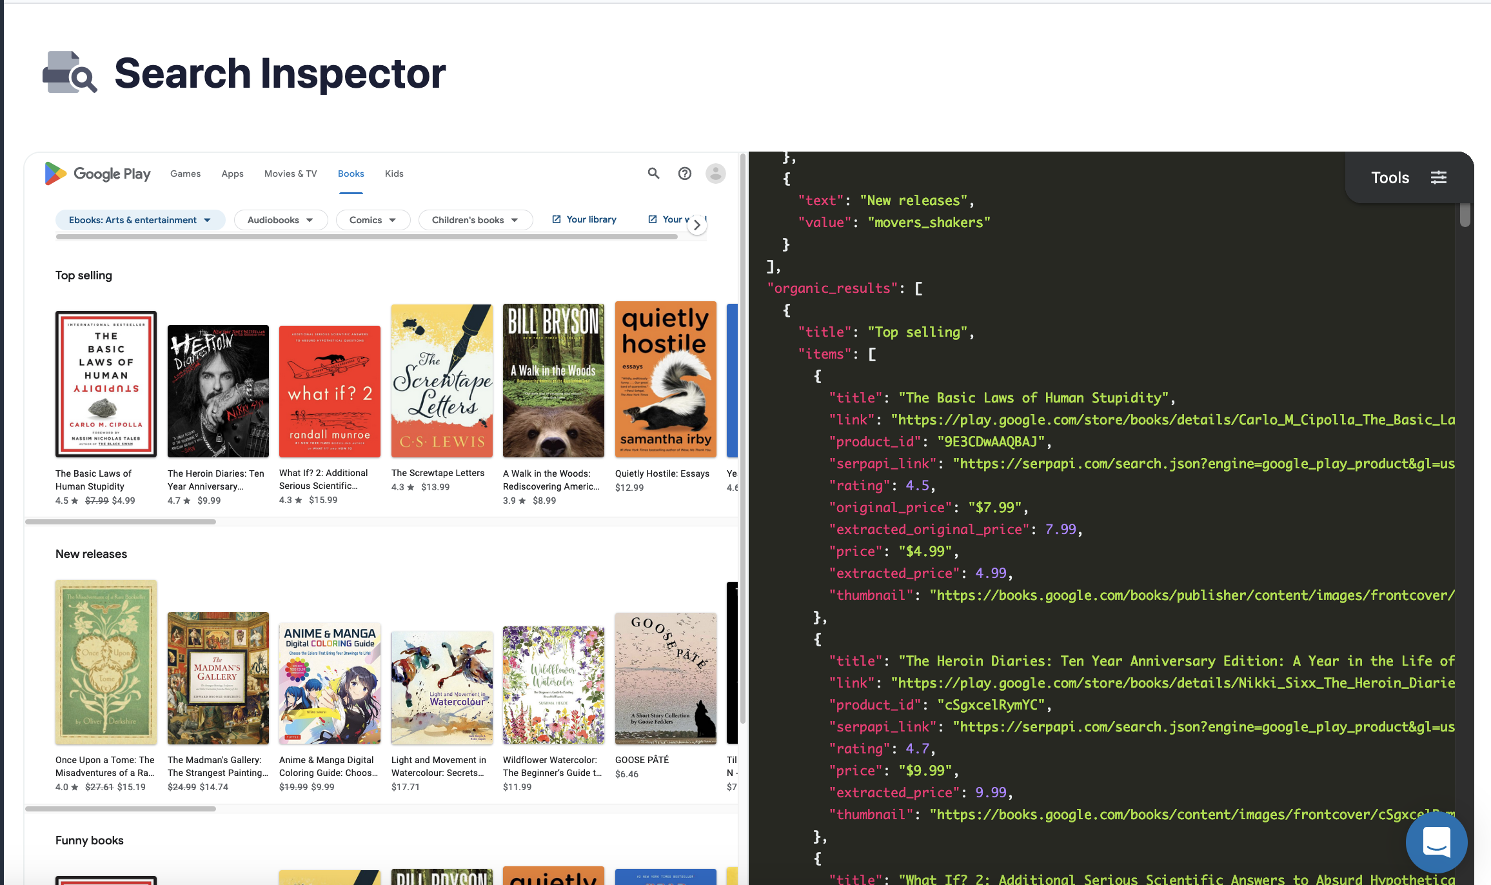Viewport: 1491px width, 885px height.
Task: Open the help question mark icon
Action: pos(685,173)
